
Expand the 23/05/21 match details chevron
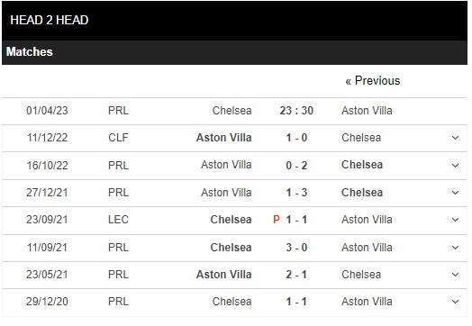[x=455, y=275]
